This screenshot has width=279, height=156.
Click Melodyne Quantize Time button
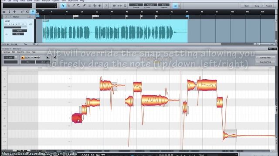click(x=265, y=62)
